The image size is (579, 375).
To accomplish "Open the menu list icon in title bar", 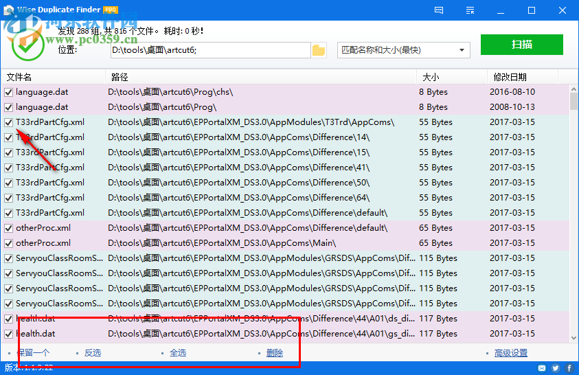I will 470,10.
